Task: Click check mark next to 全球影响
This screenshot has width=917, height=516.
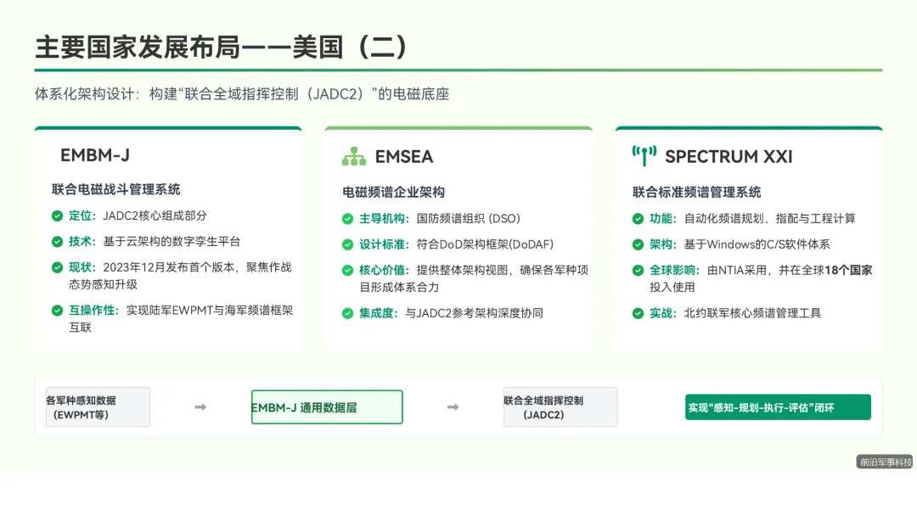Action: [638, 270]
